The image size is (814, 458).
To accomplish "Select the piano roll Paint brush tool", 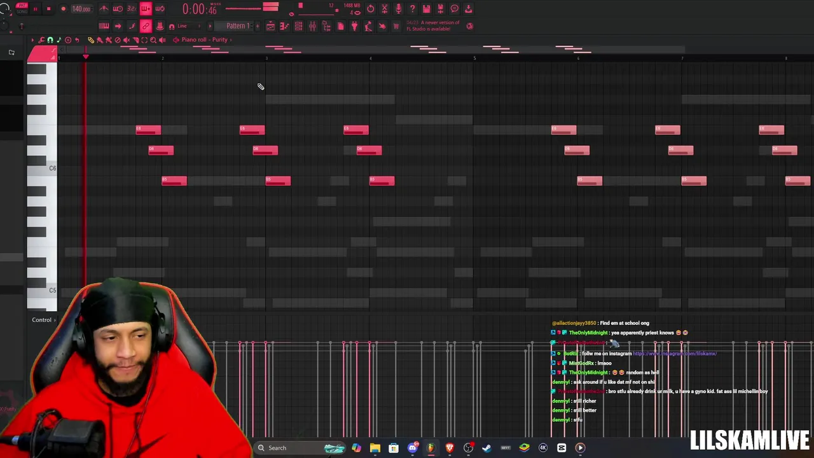I will click(x=99, y=40).
